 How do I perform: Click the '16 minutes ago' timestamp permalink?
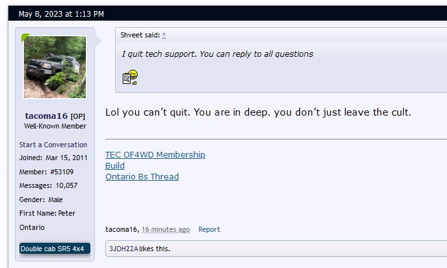(x=165, y=229)
